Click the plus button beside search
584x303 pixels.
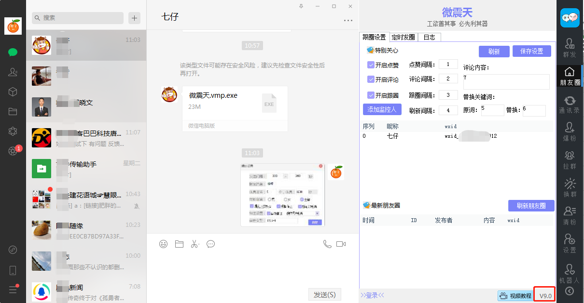[134, 18]
